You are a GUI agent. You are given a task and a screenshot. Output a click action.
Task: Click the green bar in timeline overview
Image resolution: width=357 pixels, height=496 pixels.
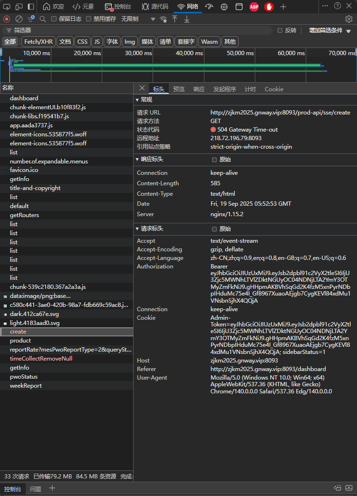tap(167, 66)
